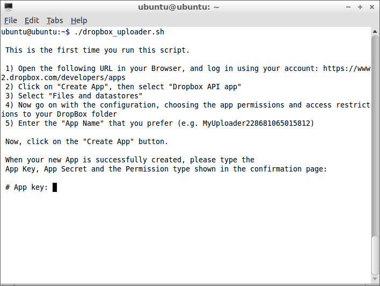Minimize the terminal window
Image resolution: width=380 pixels, height=286 pixels.
tap(348, 7)
